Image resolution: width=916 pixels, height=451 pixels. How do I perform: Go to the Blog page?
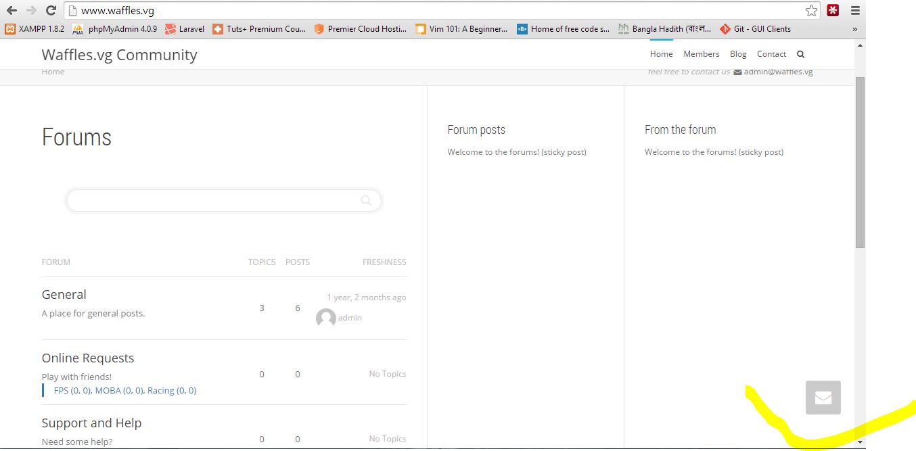[x=738, y=54]
